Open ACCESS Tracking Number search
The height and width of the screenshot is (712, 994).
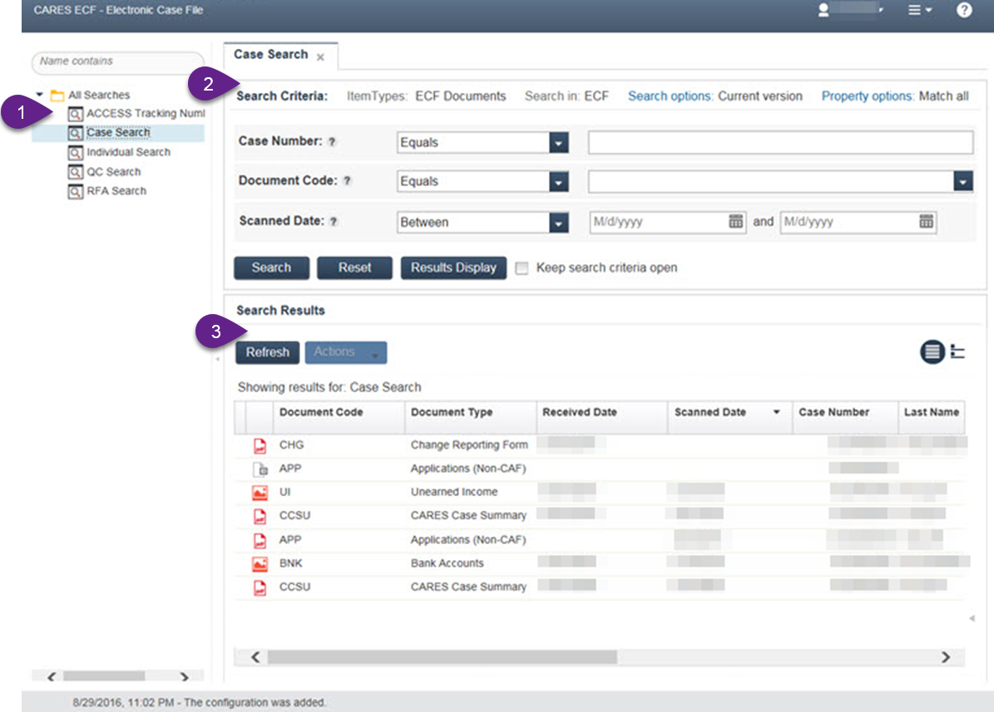pyautogui.click(x=146, y=113)
